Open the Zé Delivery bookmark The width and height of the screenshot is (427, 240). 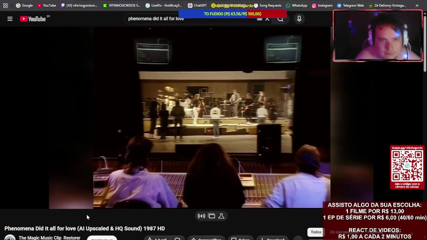(x=388, y=5)
